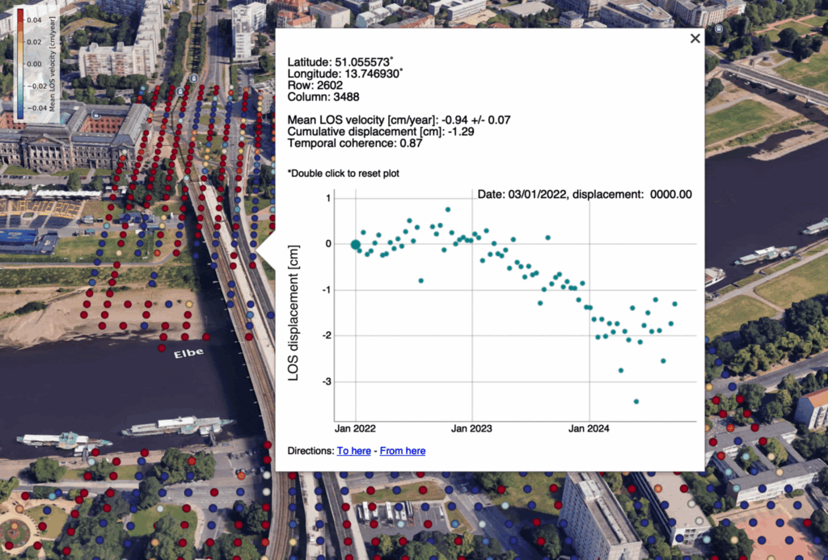This screenshot has width=828, height=560.
Task: Close the displacement info popup
Action: tap(695, 38)
